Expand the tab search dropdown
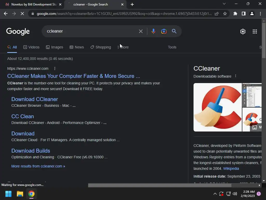Image resolution: width=266 pixels, height=200 pixels. click(224, 4)
